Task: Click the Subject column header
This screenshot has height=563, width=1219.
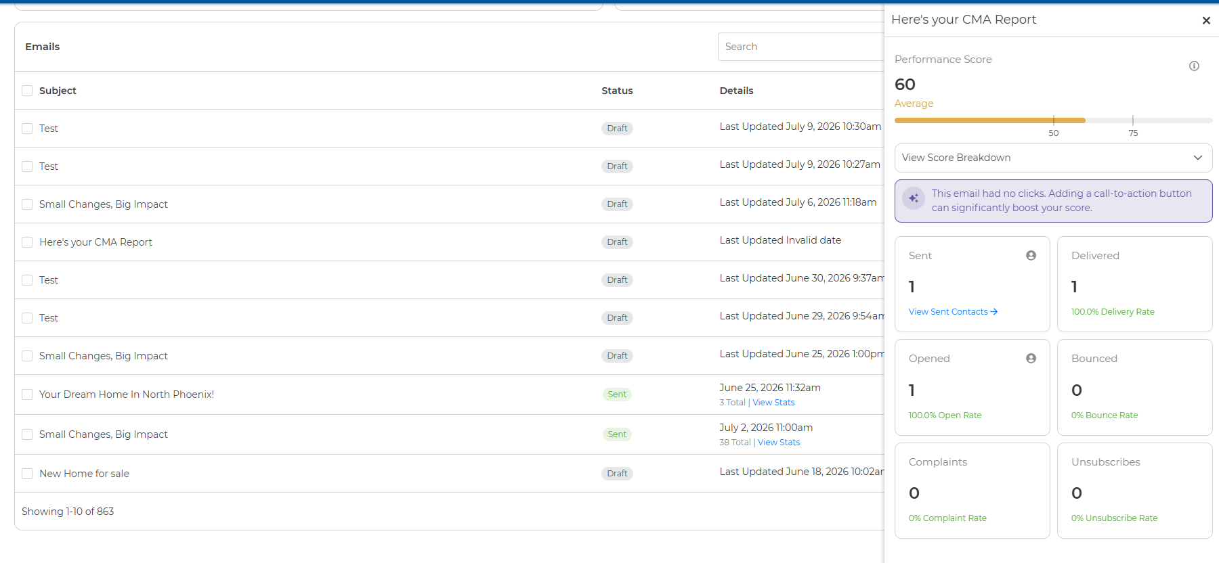Action: click(58, 91)
